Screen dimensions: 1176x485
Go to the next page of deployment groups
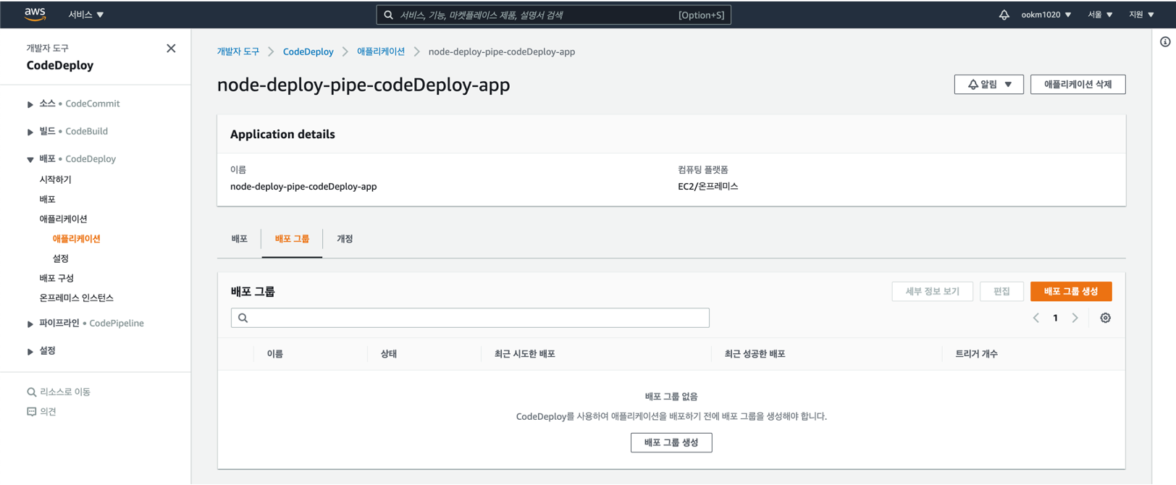tap(1075, 318)
